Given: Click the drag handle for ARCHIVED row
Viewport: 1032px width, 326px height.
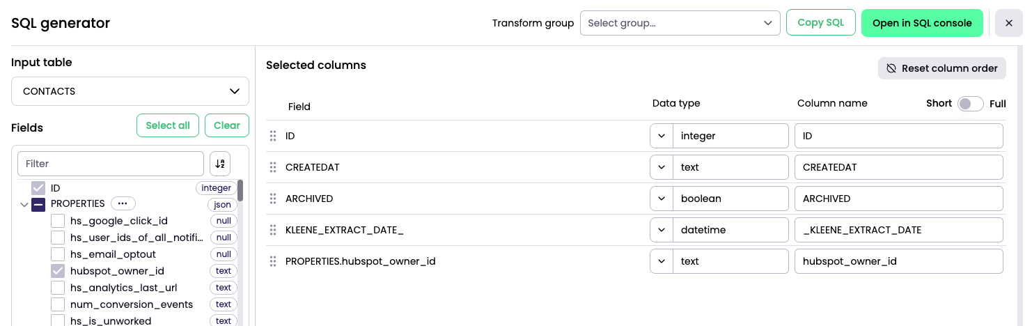Looking at the screenshot, I should (273, 199).
